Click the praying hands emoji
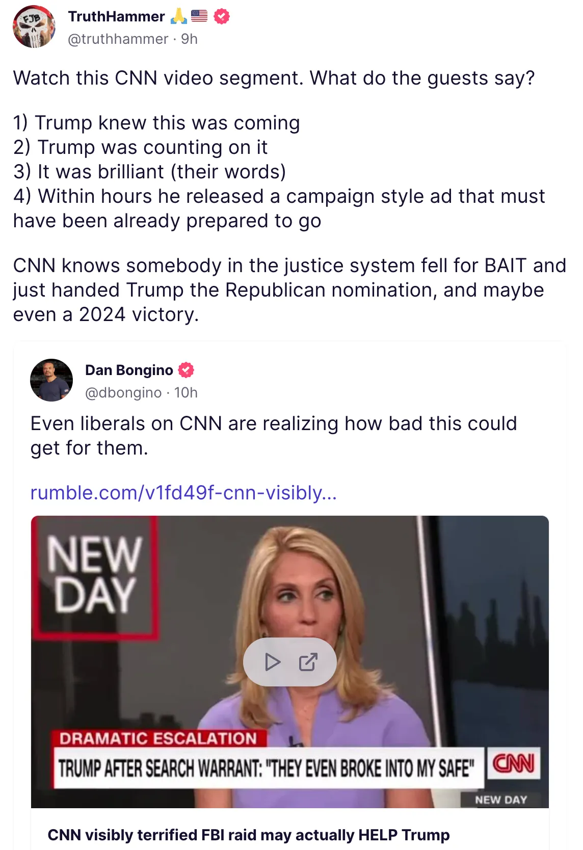 [178, 16]
